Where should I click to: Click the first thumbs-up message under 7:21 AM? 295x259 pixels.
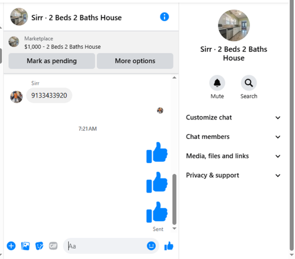(157, 152)
